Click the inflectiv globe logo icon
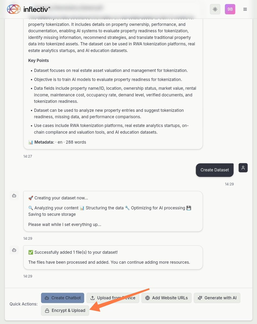Viewport: 257px width, 324px height. [x=14, y=9]
